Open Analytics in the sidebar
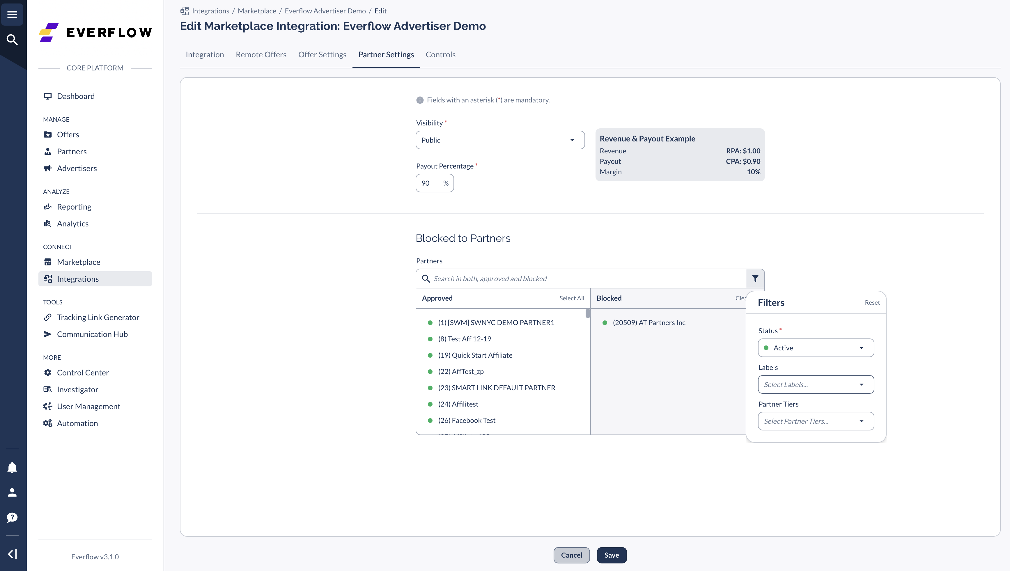 click(95, 224)
